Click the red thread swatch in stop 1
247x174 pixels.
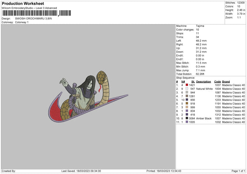[x=187, y=85]
